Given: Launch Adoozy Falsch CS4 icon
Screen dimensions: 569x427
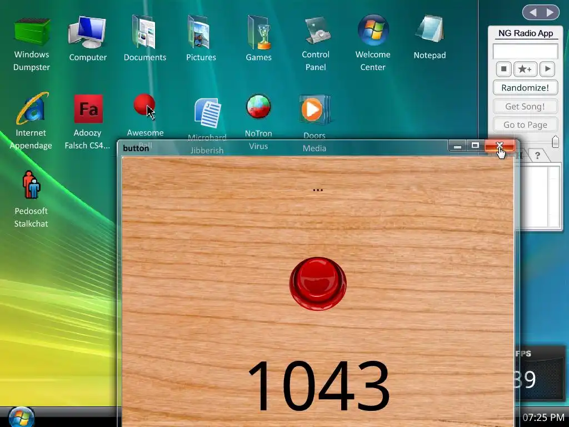Looking at the screenshot, I should pos(88,108).
